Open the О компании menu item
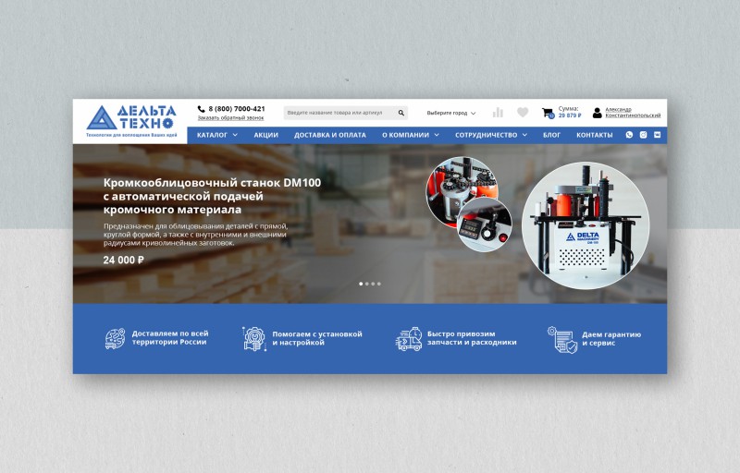The height and width of the screenshot is (473, 740). (405, 135)
